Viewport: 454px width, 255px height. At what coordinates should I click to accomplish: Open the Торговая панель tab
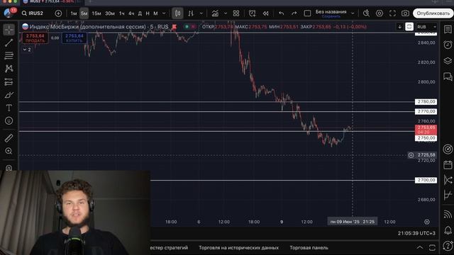click(309, 248)
